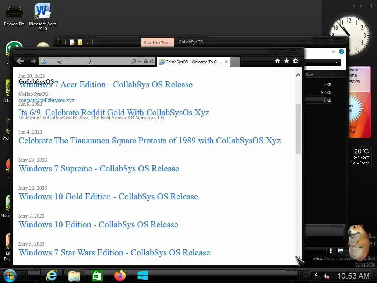This screenshot has height=283, width=377.
Task: Expand the Explorer ribbon chevron
Action: coord(334,52)
